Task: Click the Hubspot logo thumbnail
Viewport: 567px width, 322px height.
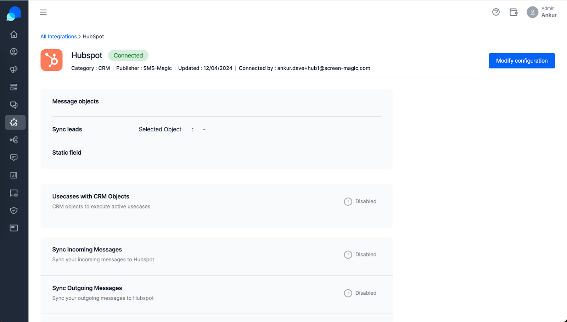Action: click(x=51, y=60)
